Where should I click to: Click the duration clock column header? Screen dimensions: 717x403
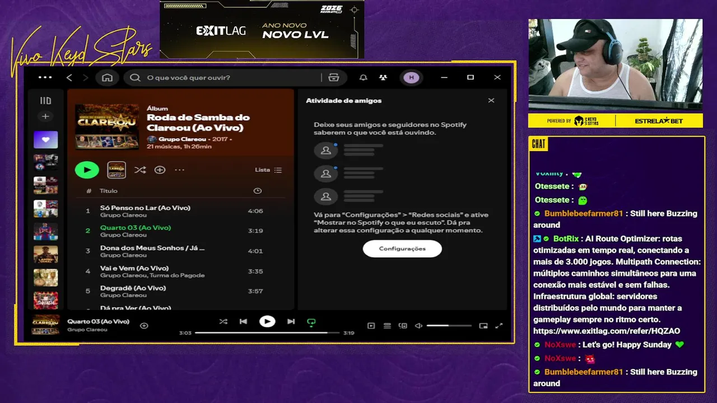pos(257,191)
